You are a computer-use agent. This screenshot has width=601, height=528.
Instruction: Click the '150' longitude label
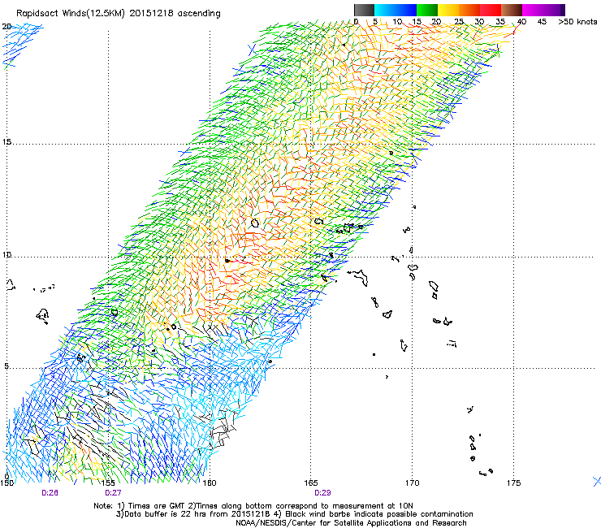tap(6, 483)
